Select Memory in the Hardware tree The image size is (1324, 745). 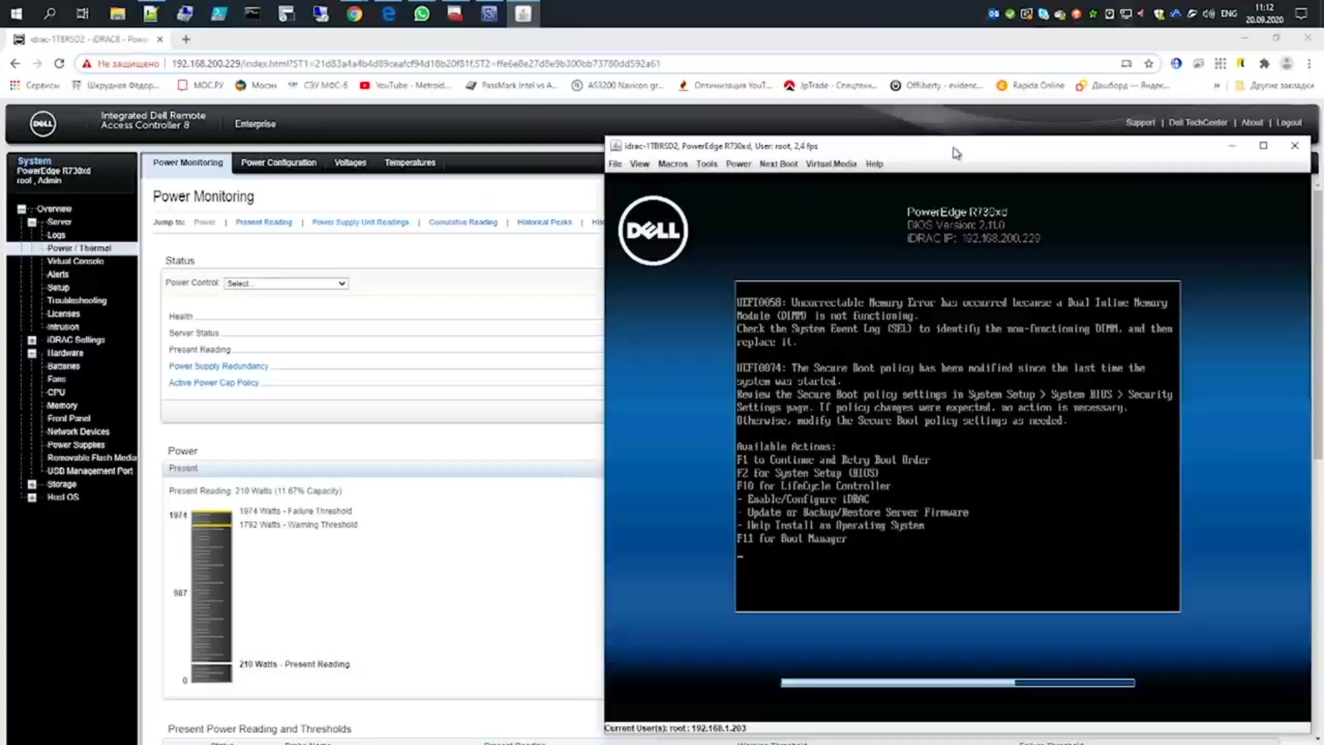pos(62,405)
